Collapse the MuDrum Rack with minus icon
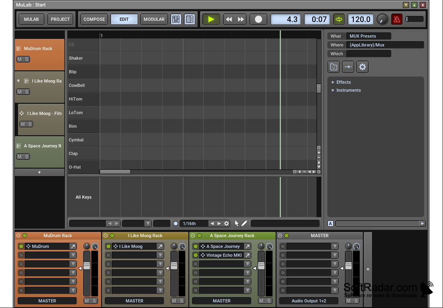 coord(18,236)
